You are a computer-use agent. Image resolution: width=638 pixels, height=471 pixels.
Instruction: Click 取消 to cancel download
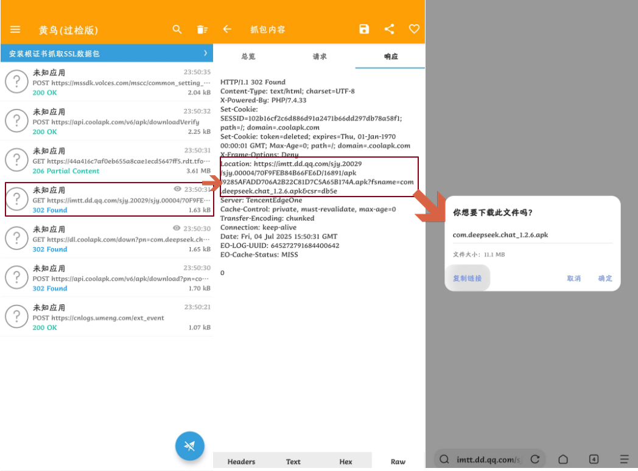[x=573, y=278]
